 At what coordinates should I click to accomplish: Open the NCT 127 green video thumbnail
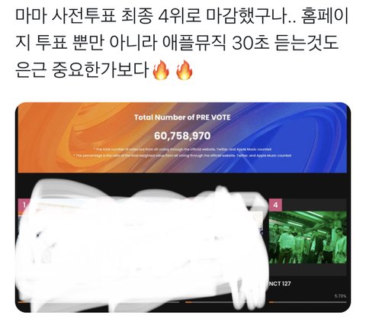tap(307, 237)
